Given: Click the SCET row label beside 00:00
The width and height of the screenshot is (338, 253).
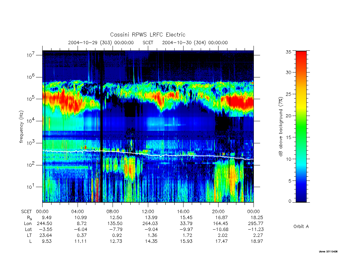Looking at the screenshot, I should coord(26,211).
